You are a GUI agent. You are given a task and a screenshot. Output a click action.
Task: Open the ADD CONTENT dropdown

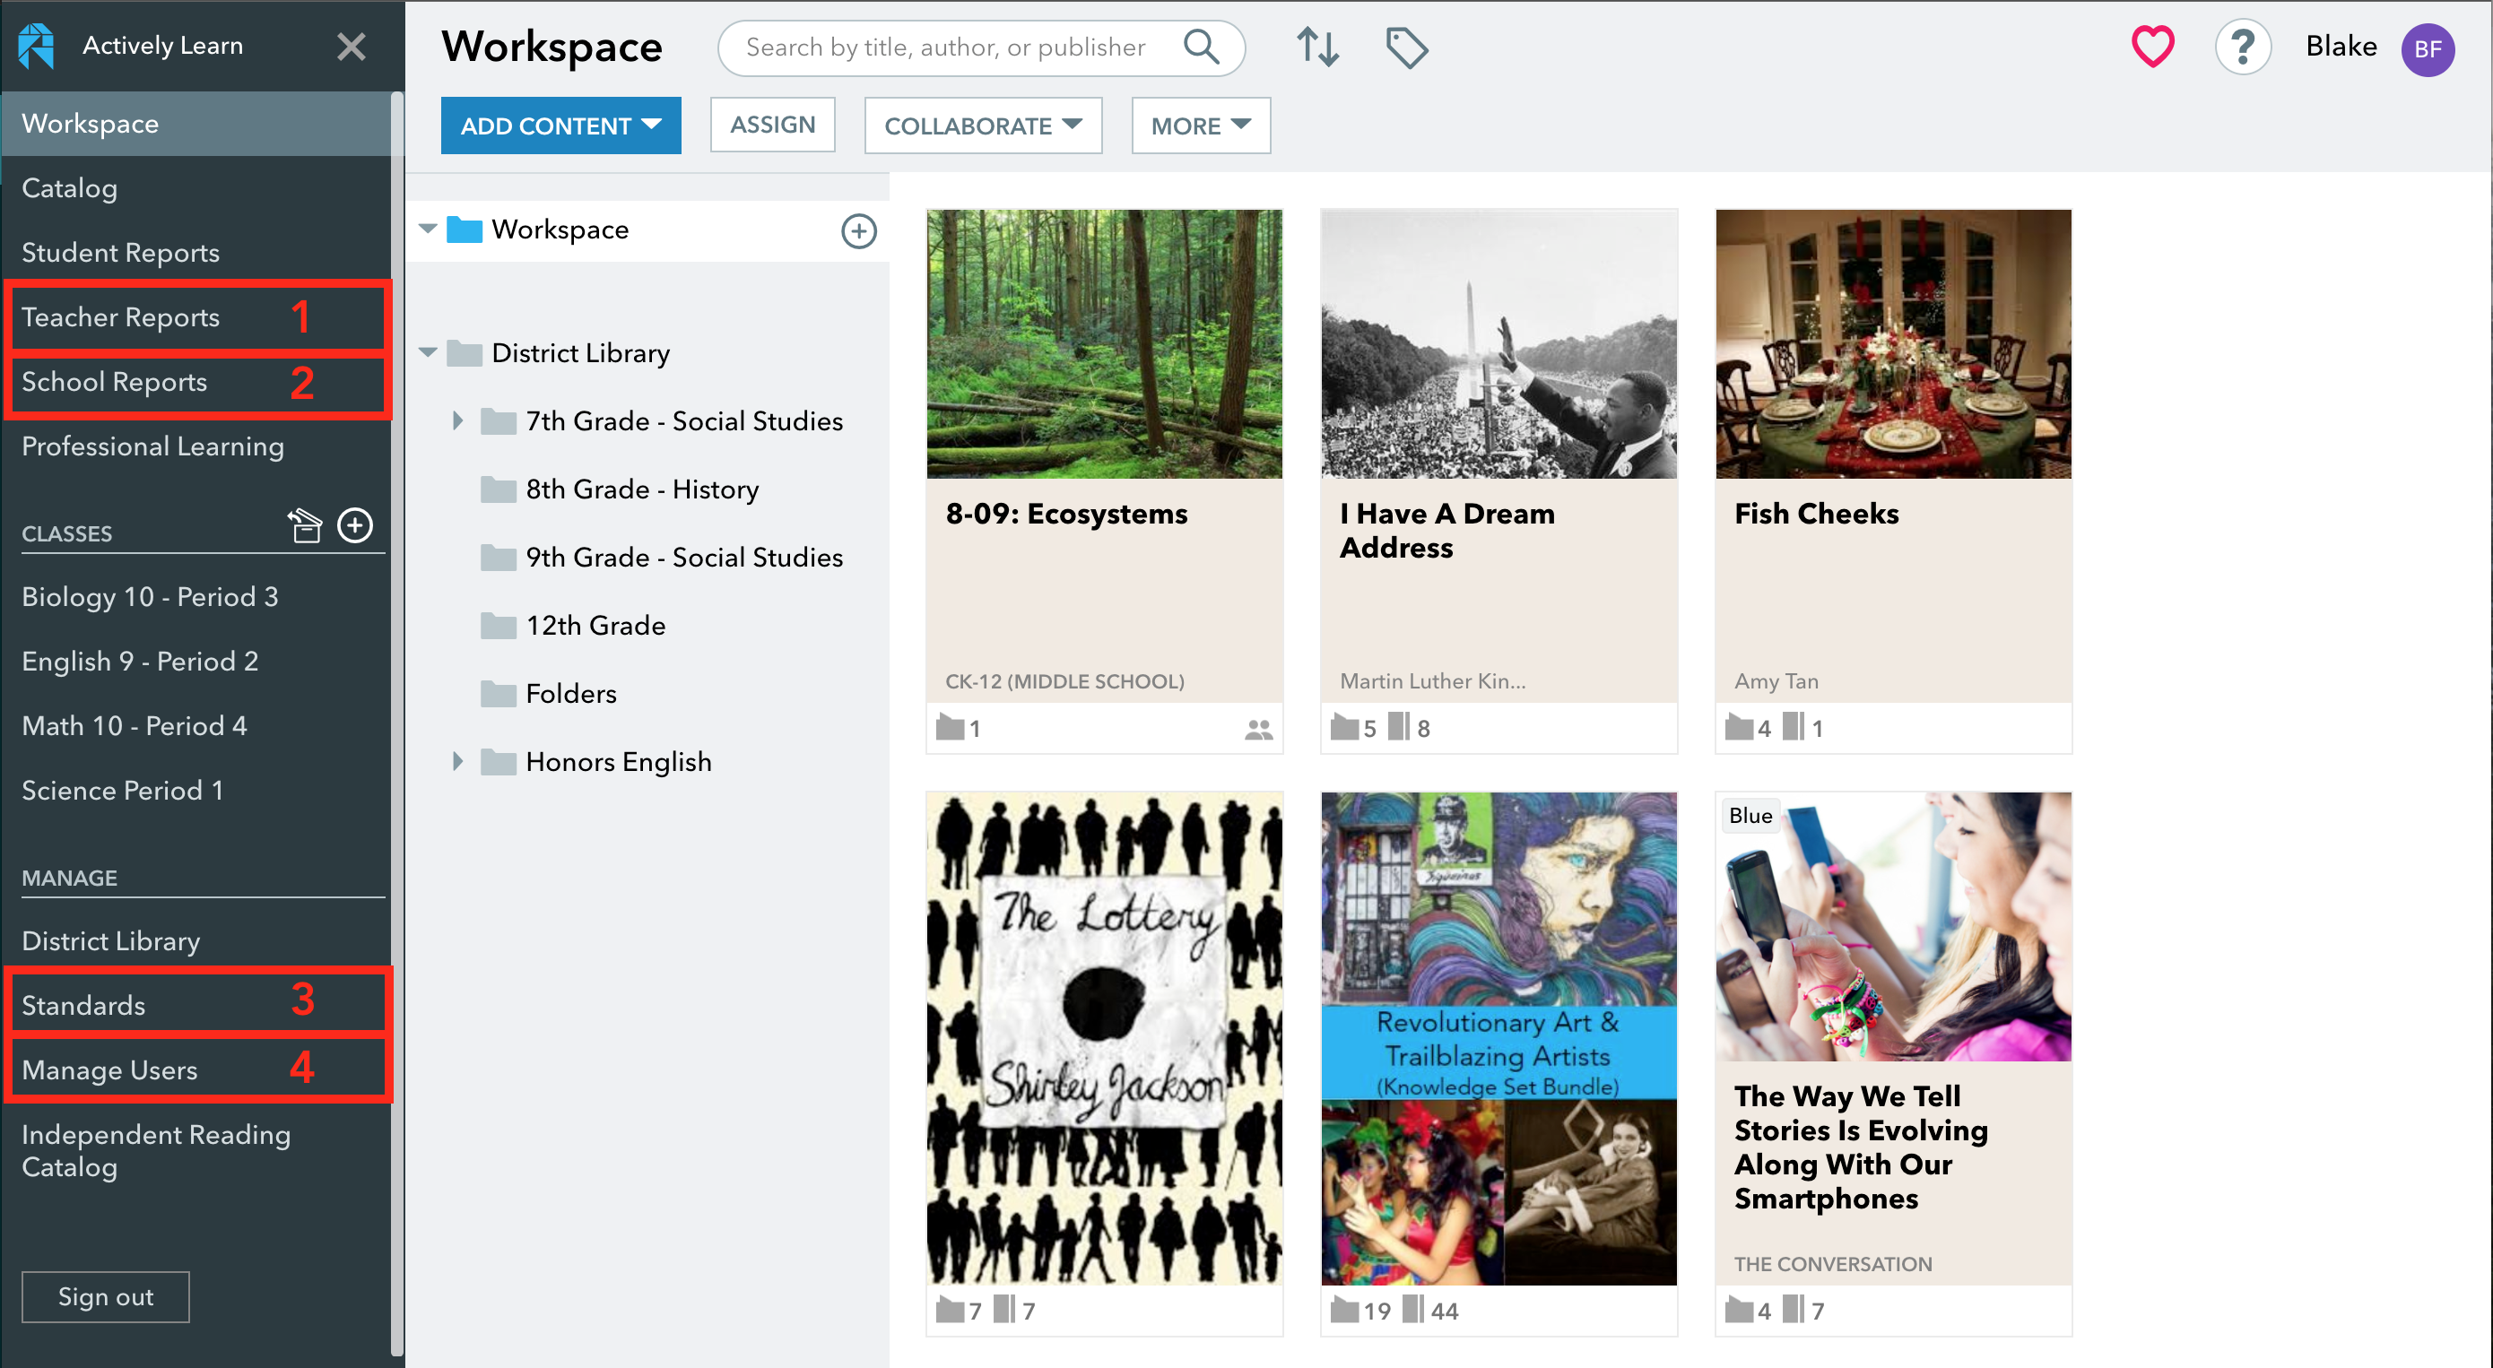pos(560,125)
